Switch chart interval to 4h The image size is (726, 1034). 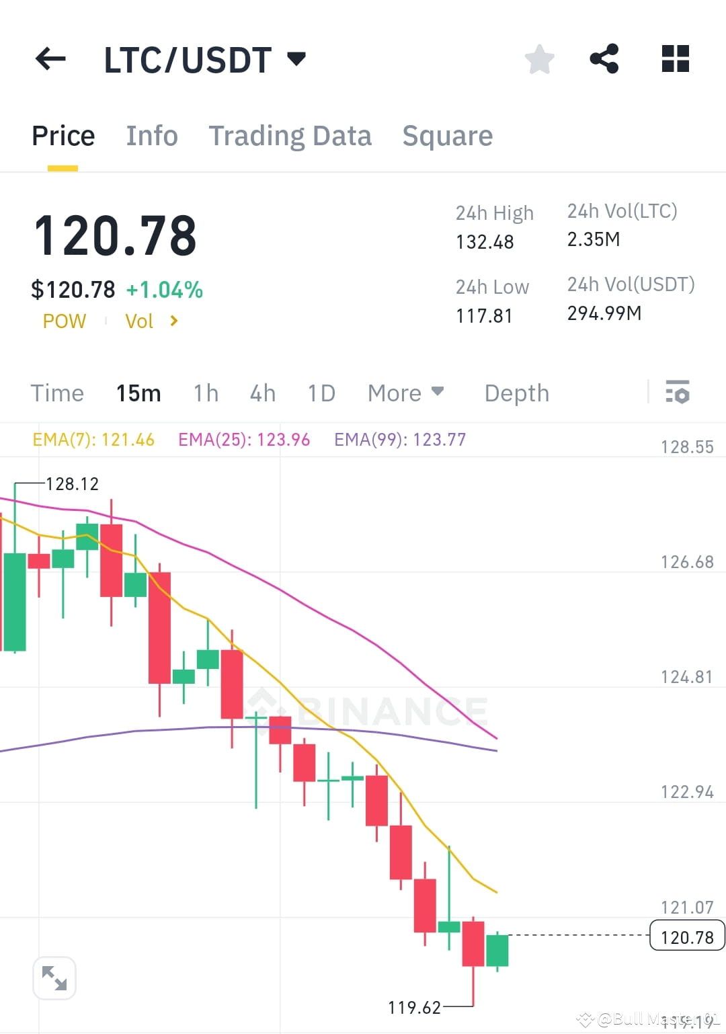(x=262, y=393)
